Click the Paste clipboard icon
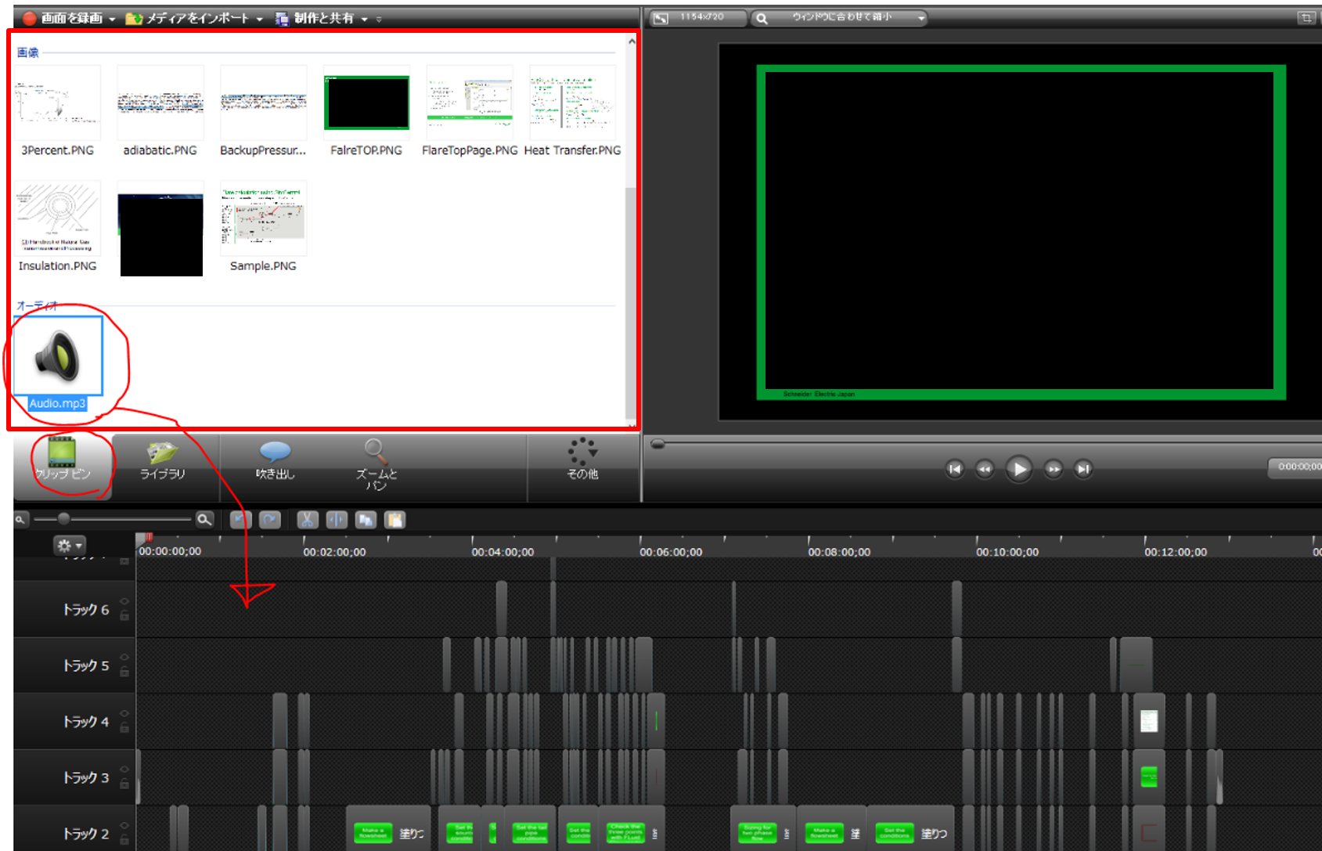1322x851 pixels. coord(395,520)
